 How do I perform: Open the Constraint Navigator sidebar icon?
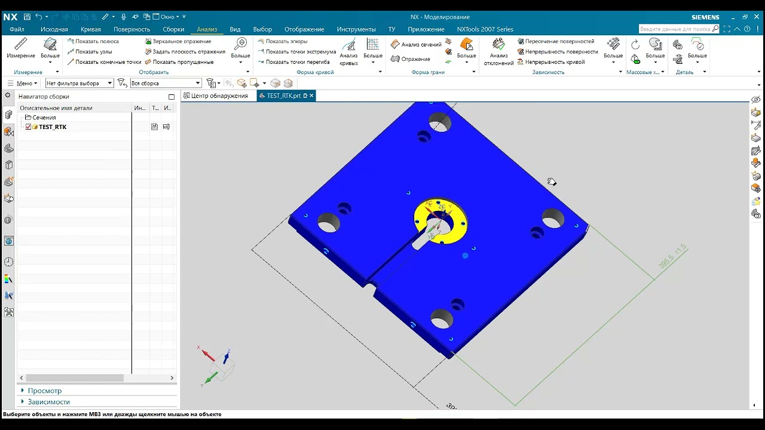(8, 131)
